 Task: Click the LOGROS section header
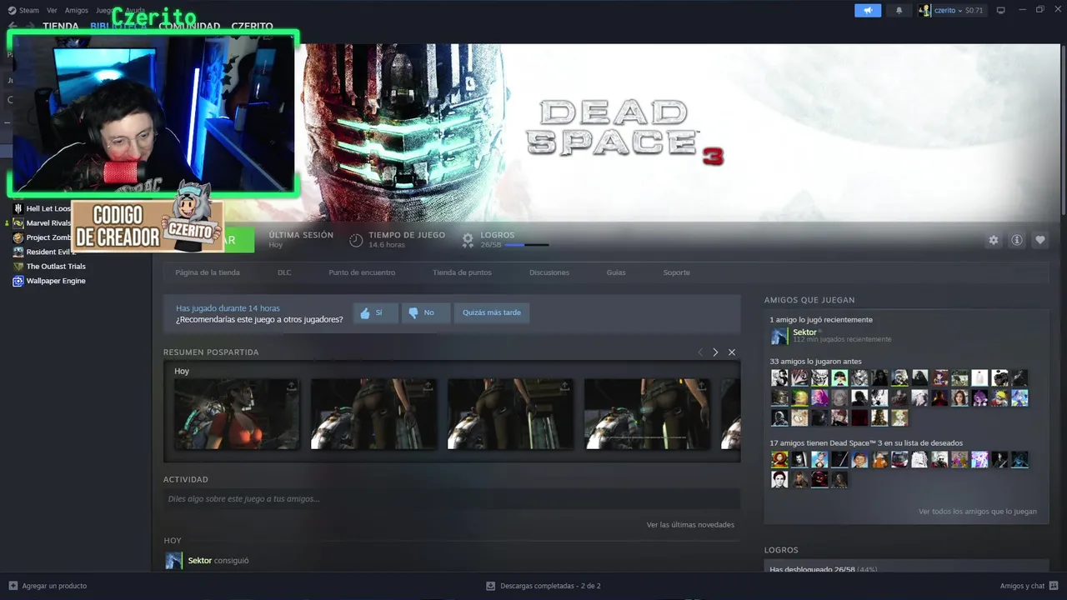pyautogui.click(x=781, y=550)
